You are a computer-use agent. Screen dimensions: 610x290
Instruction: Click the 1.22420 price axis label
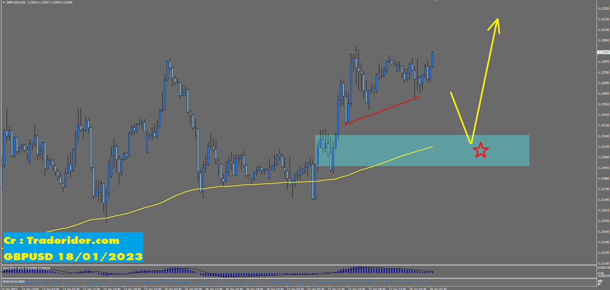tap(604, 115)
